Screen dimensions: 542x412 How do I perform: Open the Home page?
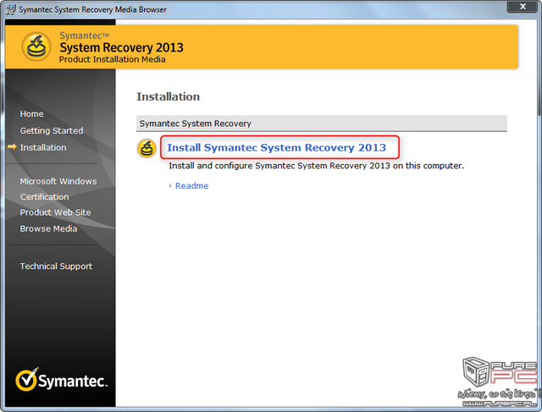[32, 114]
